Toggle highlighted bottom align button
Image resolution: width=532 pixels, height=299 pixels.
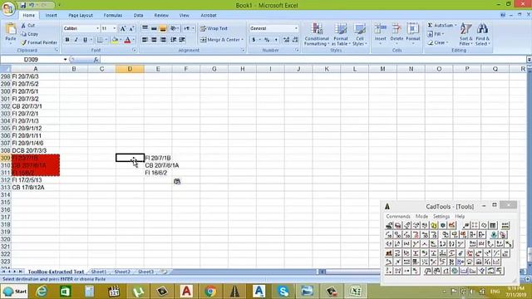pos(163,28)
